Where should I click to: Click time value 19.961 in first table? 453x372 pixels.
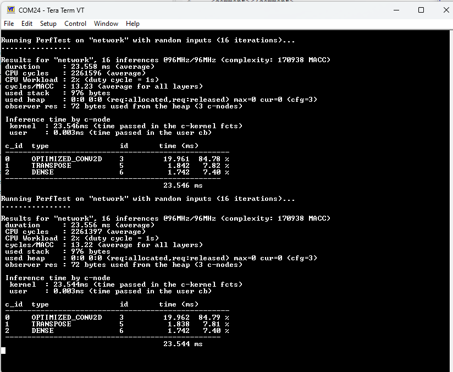coord(176,159)
